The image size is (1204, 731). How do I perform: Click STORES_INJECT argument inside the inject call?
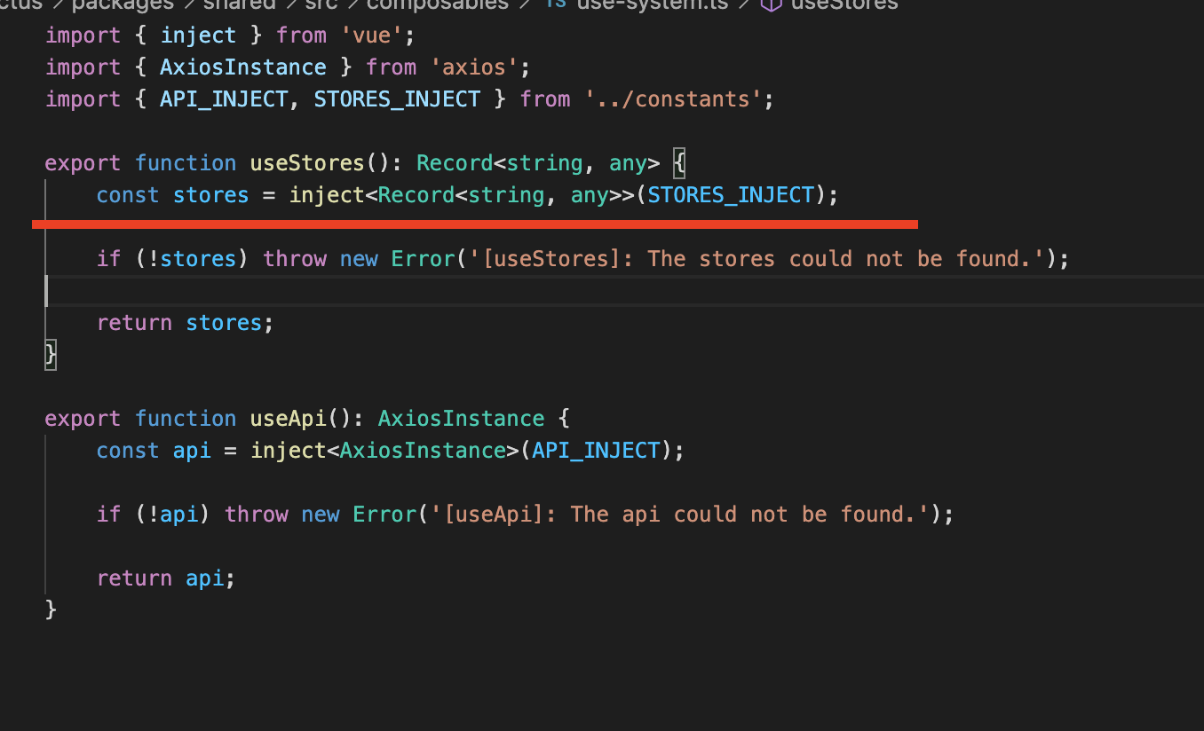click(x=731, y=195)
